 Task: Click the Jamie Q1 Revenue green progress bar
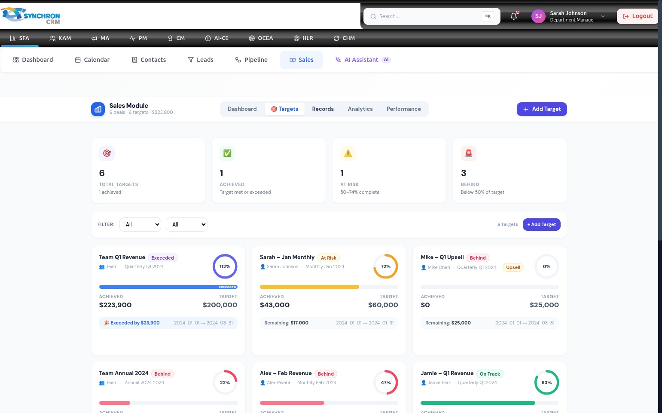[478, 403]
